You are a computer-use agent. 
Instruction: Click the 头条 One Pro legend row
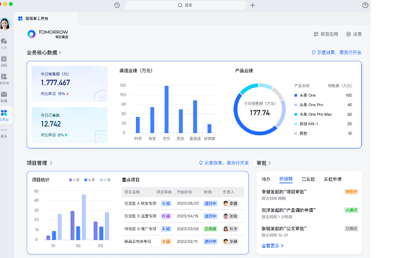point(323,105)
